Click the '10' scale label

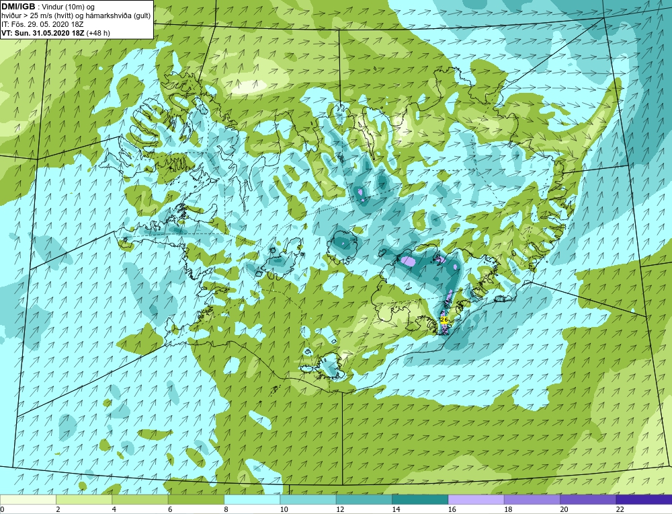click(284, 509)
